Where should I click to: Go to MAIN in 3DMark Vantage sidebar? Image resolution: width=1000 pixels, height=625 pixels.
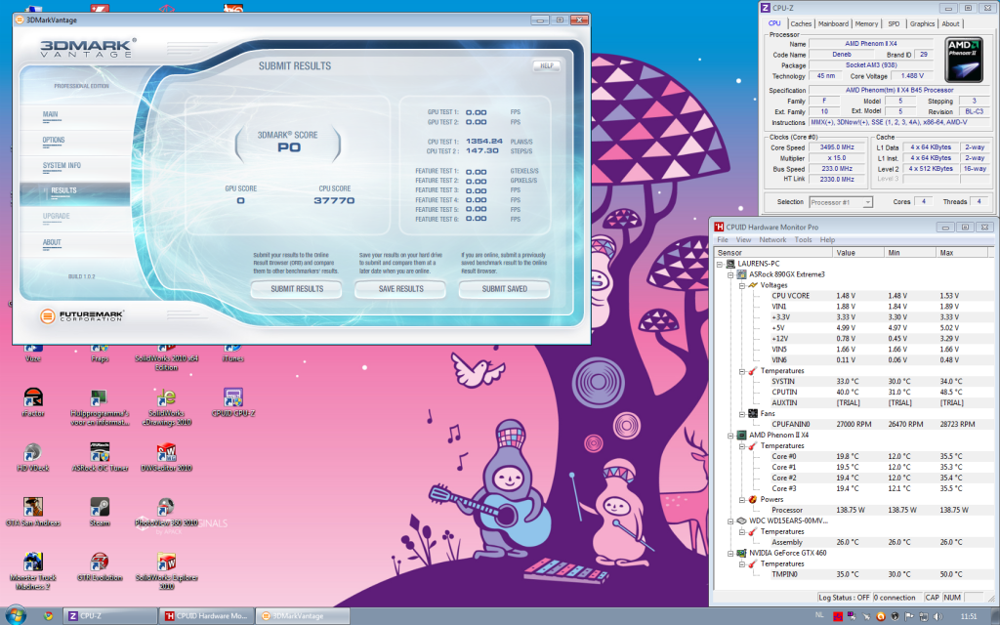51,115
